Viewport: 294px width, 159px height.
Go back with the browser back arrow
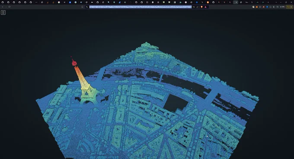pos(3,7)
